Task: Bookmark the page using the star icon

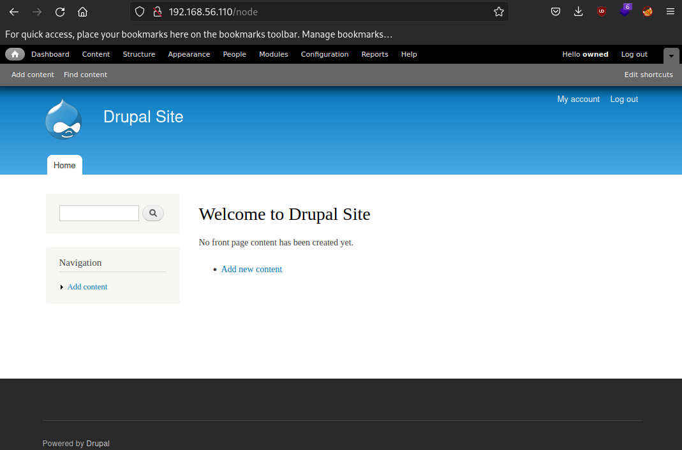Action: coord(499,11)
